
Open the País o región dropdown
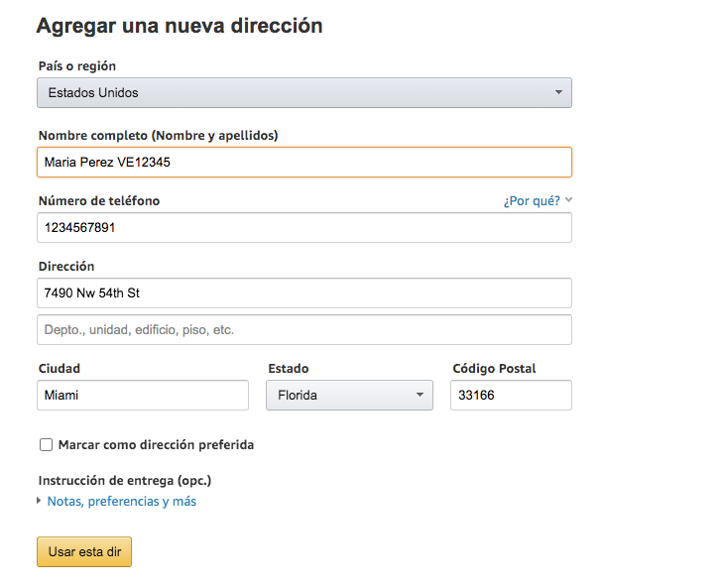click(x=304, y=93)
